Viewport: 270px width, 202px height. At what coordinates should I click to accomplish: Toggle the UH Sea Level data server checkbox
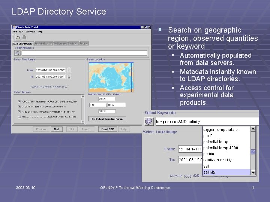(x=19, y=107)
